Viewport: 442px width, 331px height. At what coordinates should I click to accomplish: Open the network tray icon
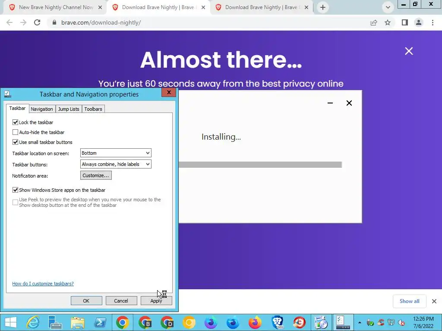[391, 322]
